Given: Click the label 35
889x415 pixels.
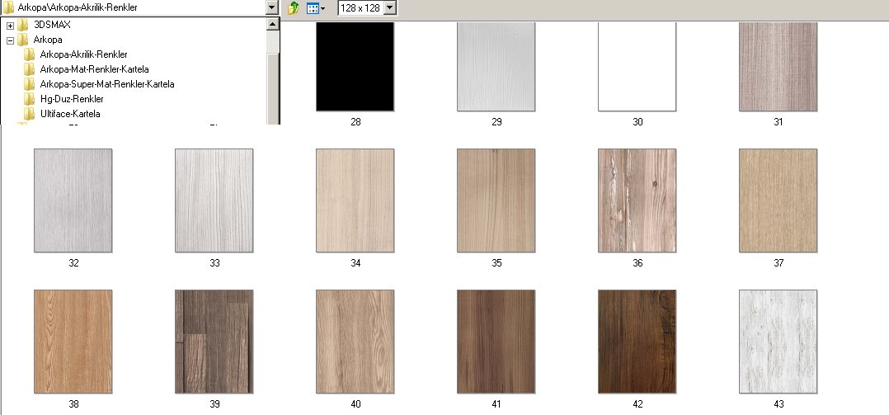Looking at the screenshot, I should (496, 263).
